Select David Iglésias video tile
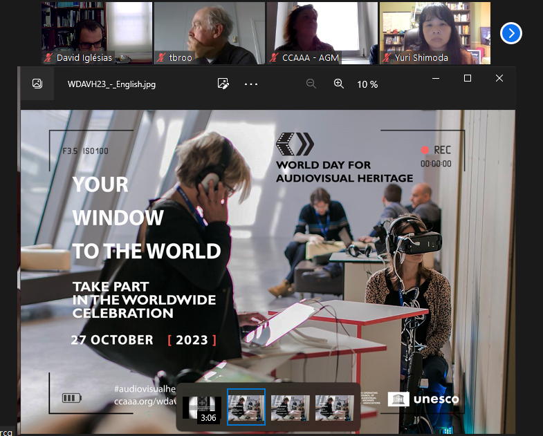This screenshot has width=543, height=436. tap(97, 33)
